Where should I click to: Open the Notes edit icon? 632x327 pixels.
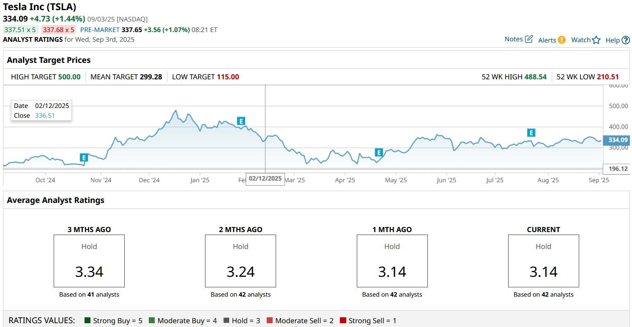point(529,39)
